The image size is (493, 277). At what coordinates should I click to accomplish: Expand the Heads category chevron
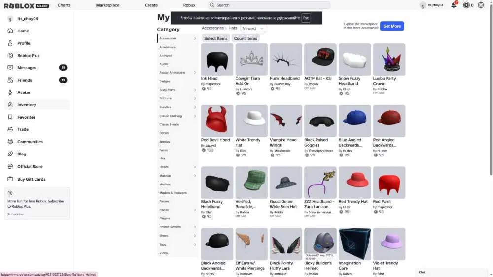(195, 167)
